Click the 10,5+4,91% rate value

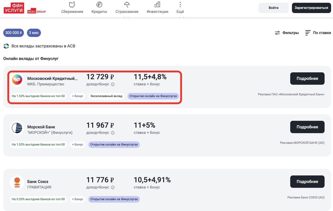[x=152, y=180]
